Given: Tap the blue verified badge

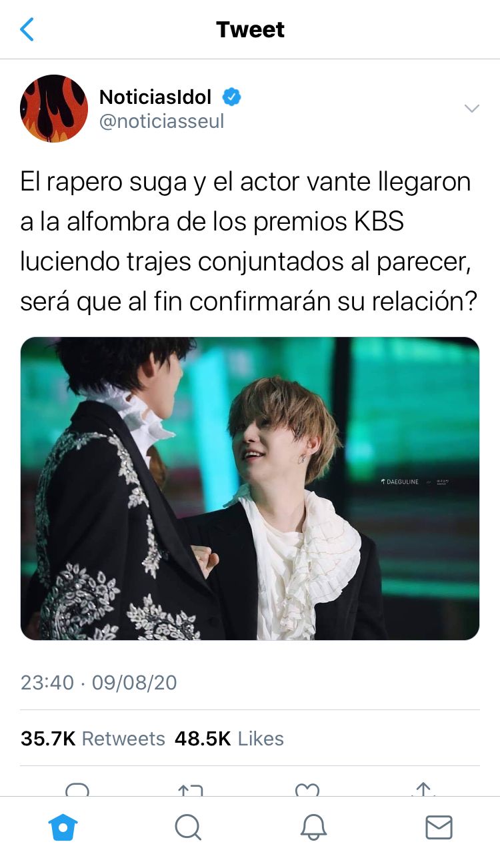Looking at the screenshot, I should point(231,97).
